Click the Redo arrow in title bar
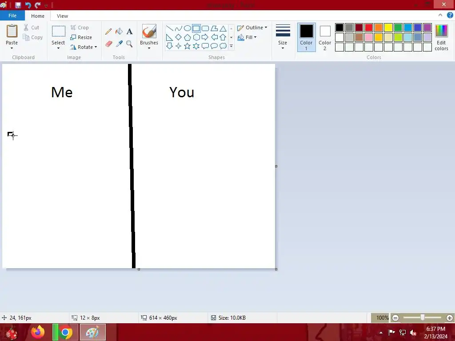This screenshot has height=341, width=455. point(37,5)
